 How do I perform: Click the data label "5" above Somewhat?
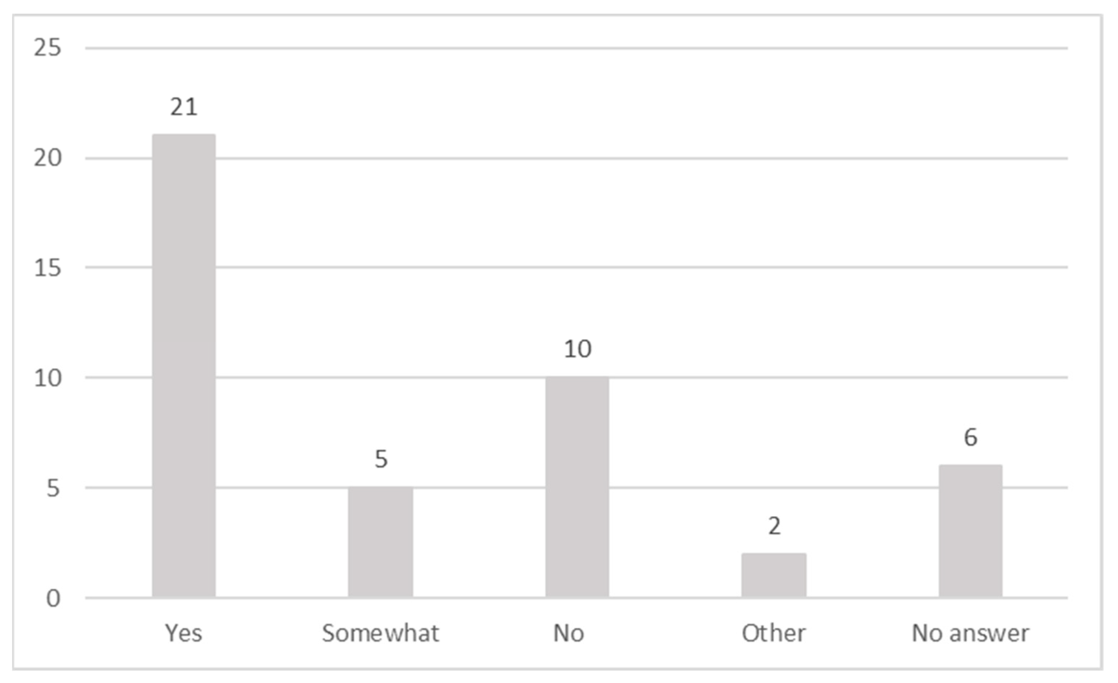click(381, 459)
